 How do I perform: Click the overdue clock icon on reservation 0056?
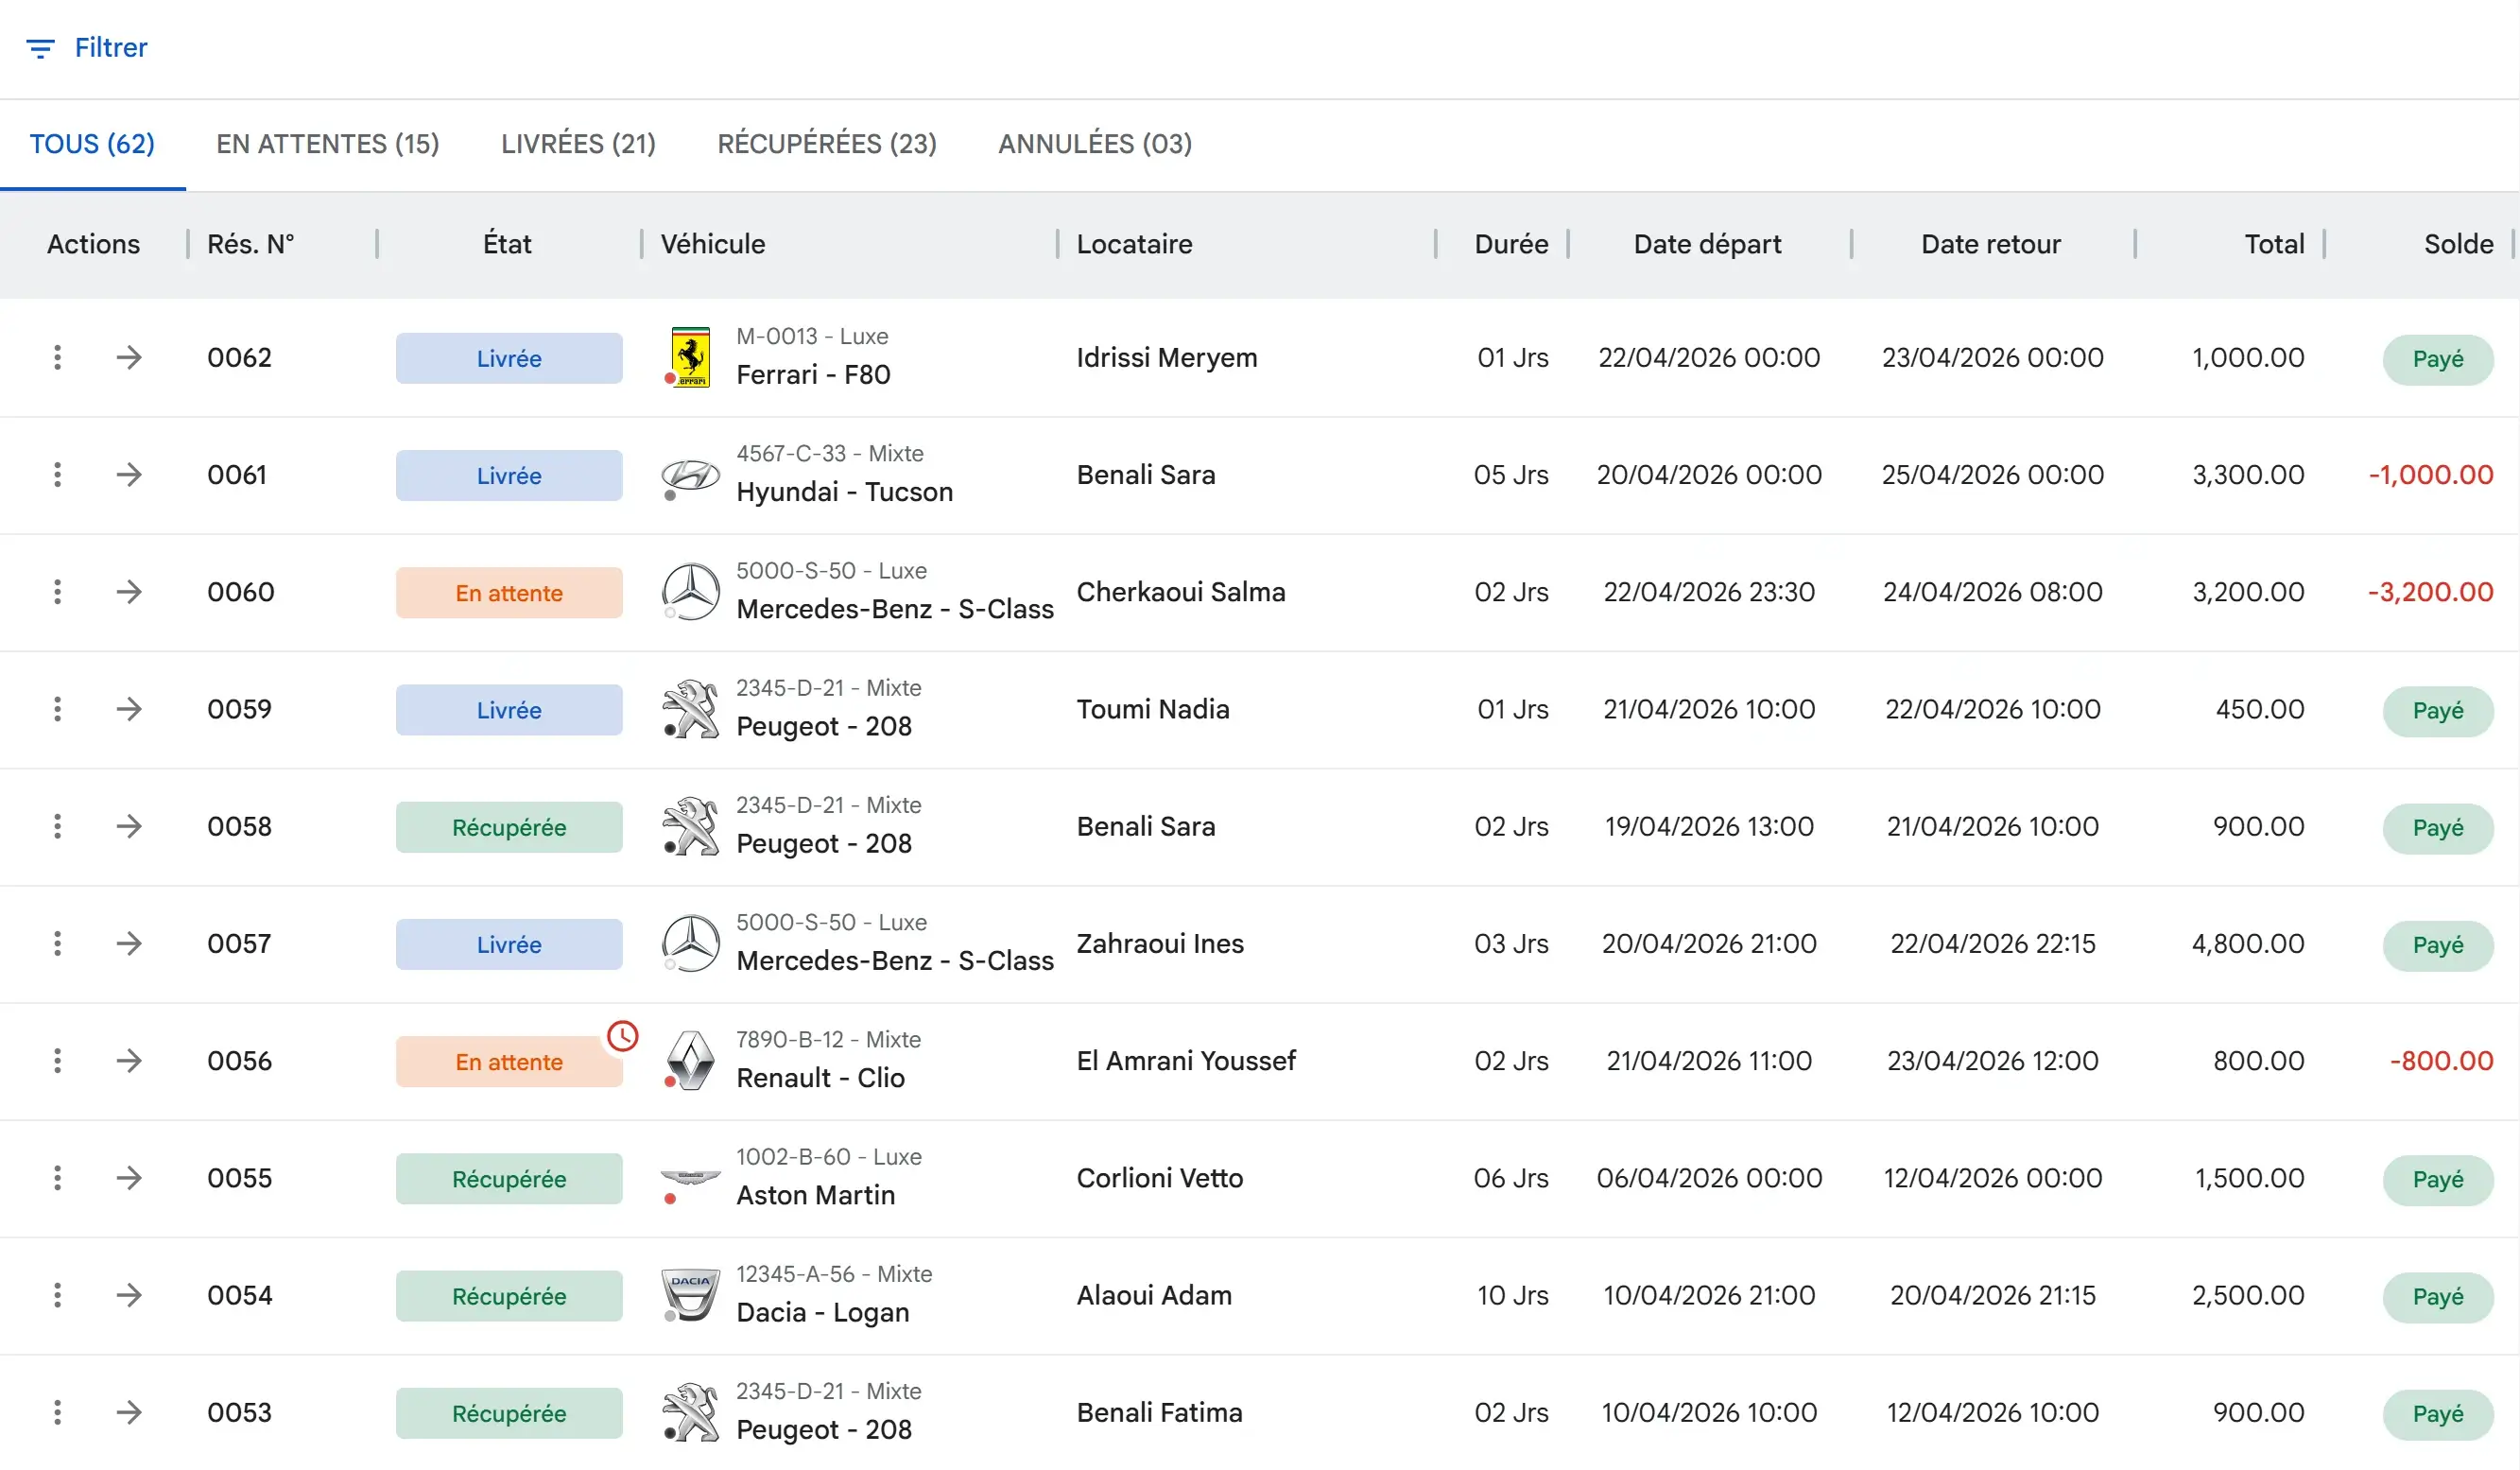pyautogui.click(x=622, y=1035)
